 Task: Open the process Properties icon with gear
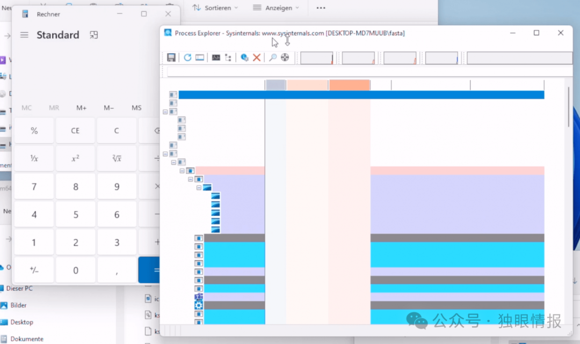click(x=244, y=57)
